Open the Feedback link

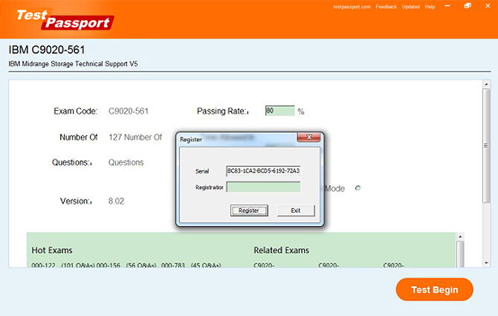coord(386,7)
